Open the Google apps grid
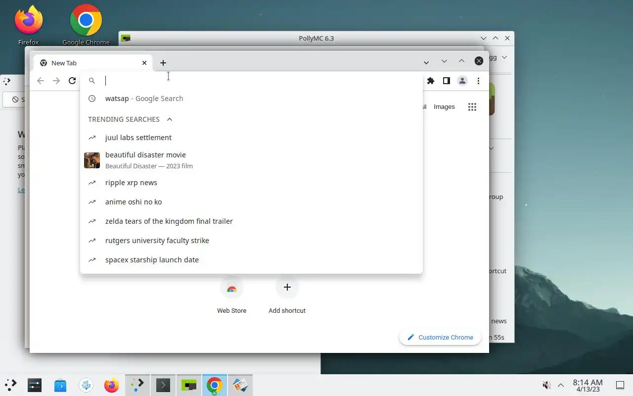633x396 pixels. point(472,107)
